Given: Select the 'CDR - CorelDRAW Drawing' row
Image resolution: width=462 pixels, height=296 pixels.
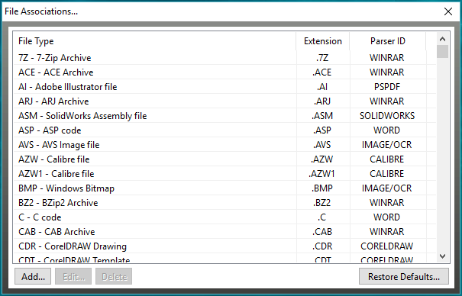Looking at the screenshot, I should point(225,246).
